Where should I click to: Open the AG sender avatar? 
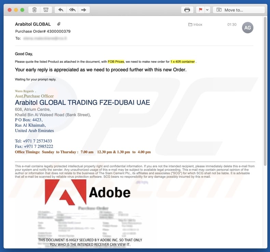tap(247, 28)
